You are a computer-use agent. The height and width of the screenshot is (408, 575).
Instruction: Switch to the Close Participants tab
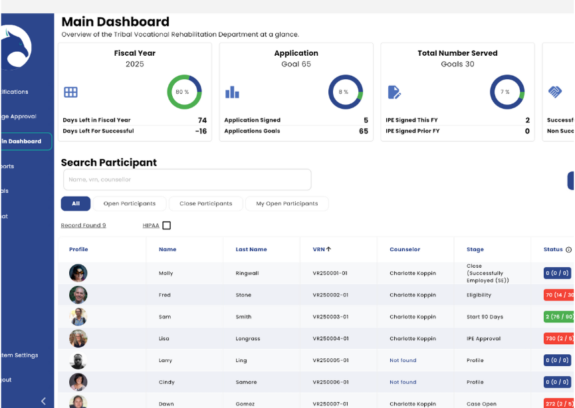pyautogui.click(x=206, y=204)
